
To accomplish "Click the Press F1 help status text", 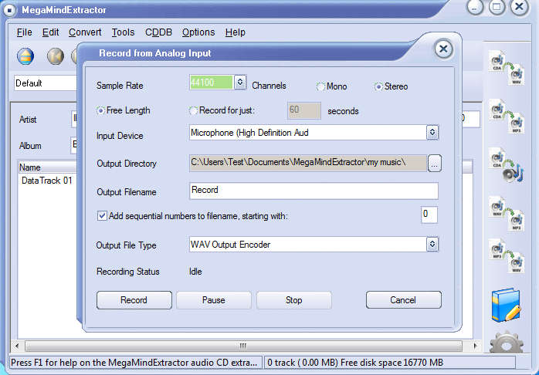I will coord(136,363).
